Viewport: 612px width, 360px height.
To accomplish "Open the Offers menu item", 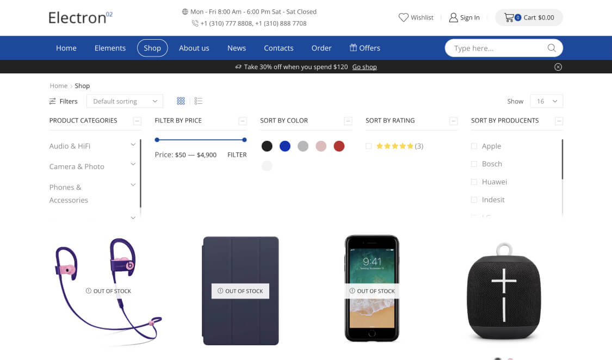I will 364,48.
